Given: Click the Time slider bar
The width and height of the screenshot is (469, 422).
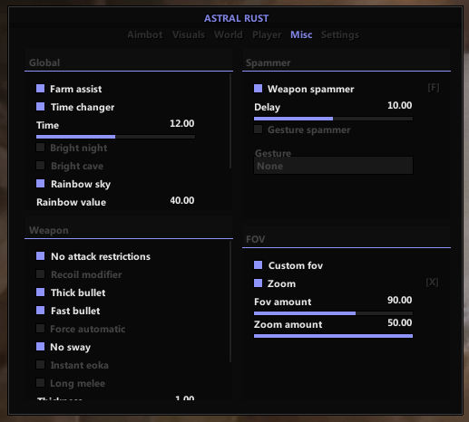Looking at the screenshot, I should click(115, 137).
